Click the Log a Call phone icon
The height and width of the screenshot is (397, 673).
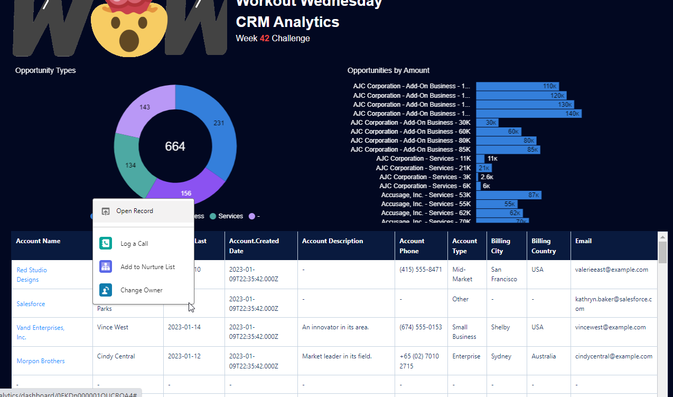coord(106,243)
